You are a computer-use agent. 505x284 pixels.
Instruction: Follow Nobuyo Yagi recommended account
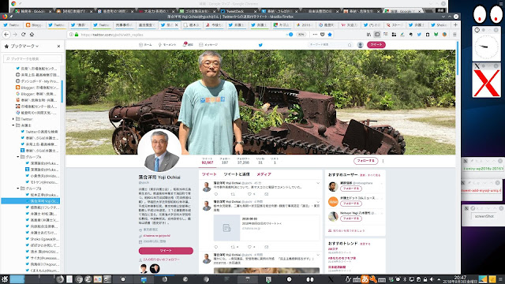[350, 219]
